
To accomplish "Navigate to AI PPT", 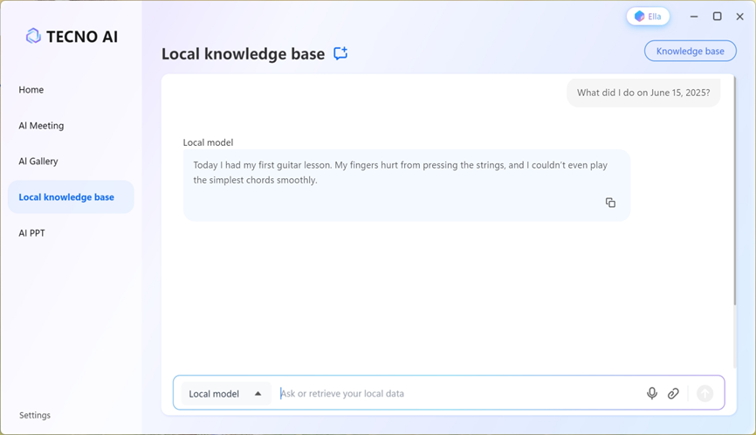I will point(31,233).
